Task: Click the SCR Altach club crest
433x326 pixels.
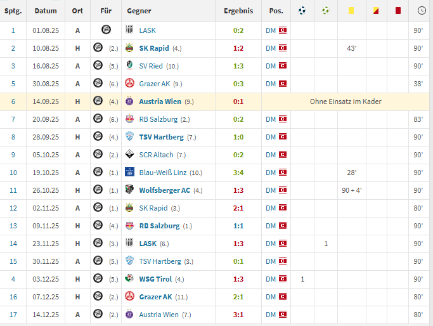Action: click(129, 155)
